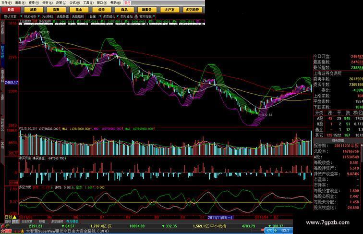The height and width of the screenshot is (234, 363).
Task: Click the 今日开盘 value row
Action: [x=338, y=56]
